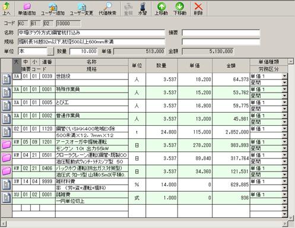
Task: Click the 単位 selector button beside 本
Action: click(x=50, y=52)
